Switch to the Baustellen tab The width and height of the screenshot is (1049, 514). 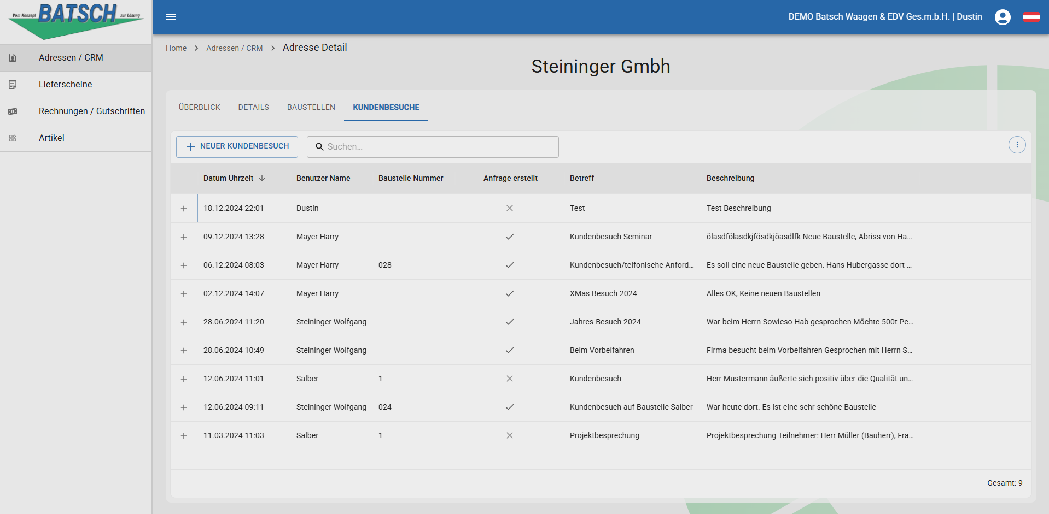coord(311,107)
